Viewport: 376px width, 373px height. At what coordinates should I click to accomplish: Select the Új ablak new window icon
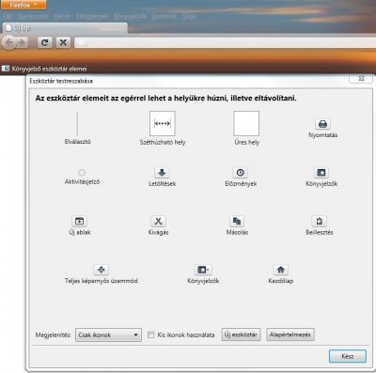tap(80, 221)
